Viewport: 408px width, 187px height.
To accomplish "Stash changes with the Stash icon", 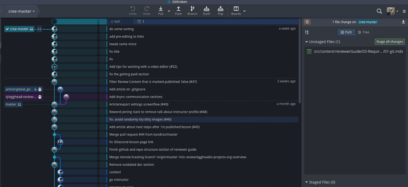I will coord(206,9).
